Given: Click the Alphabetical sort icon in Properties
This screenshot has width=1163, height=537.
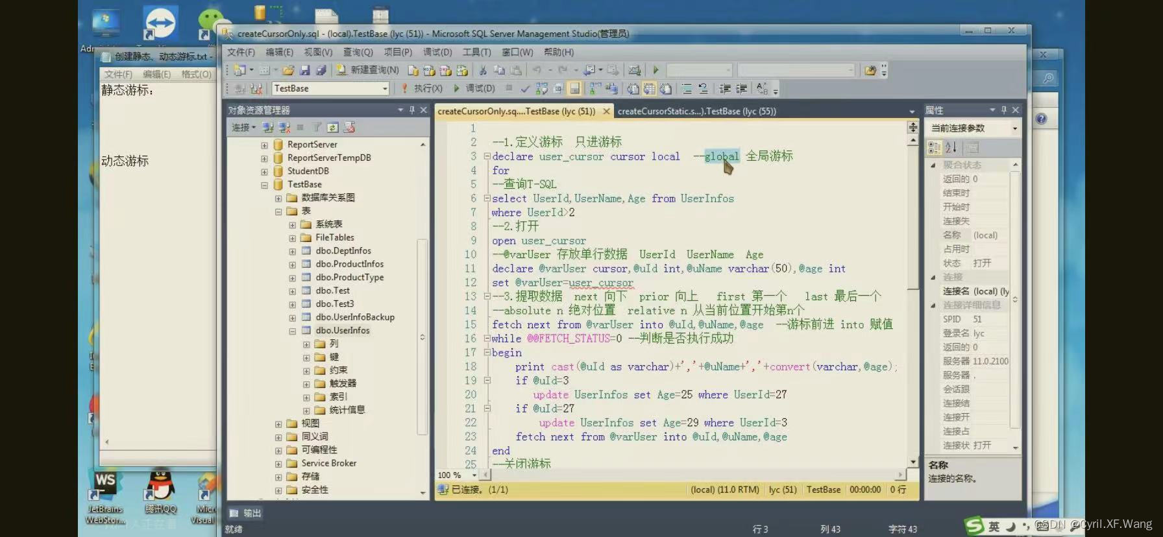Looking at the screenshot, I should point(951,148).
